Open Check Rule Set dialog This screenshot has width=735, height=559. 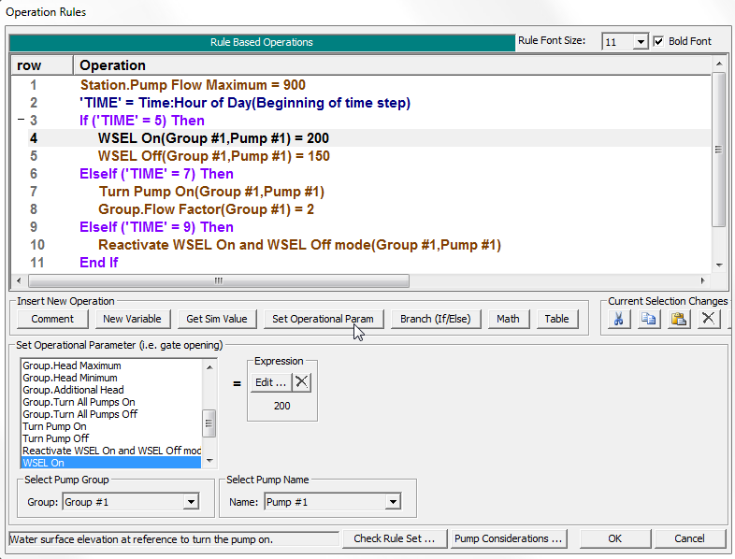pos(394,538)
